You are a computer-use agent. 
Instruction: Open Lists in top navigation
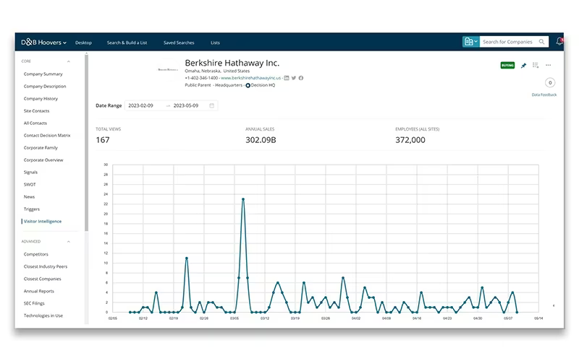[x=215, y=43]
